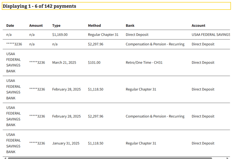Select 'Regular Chapter 31' in the February 28, 2025 row

click(141, 89)
